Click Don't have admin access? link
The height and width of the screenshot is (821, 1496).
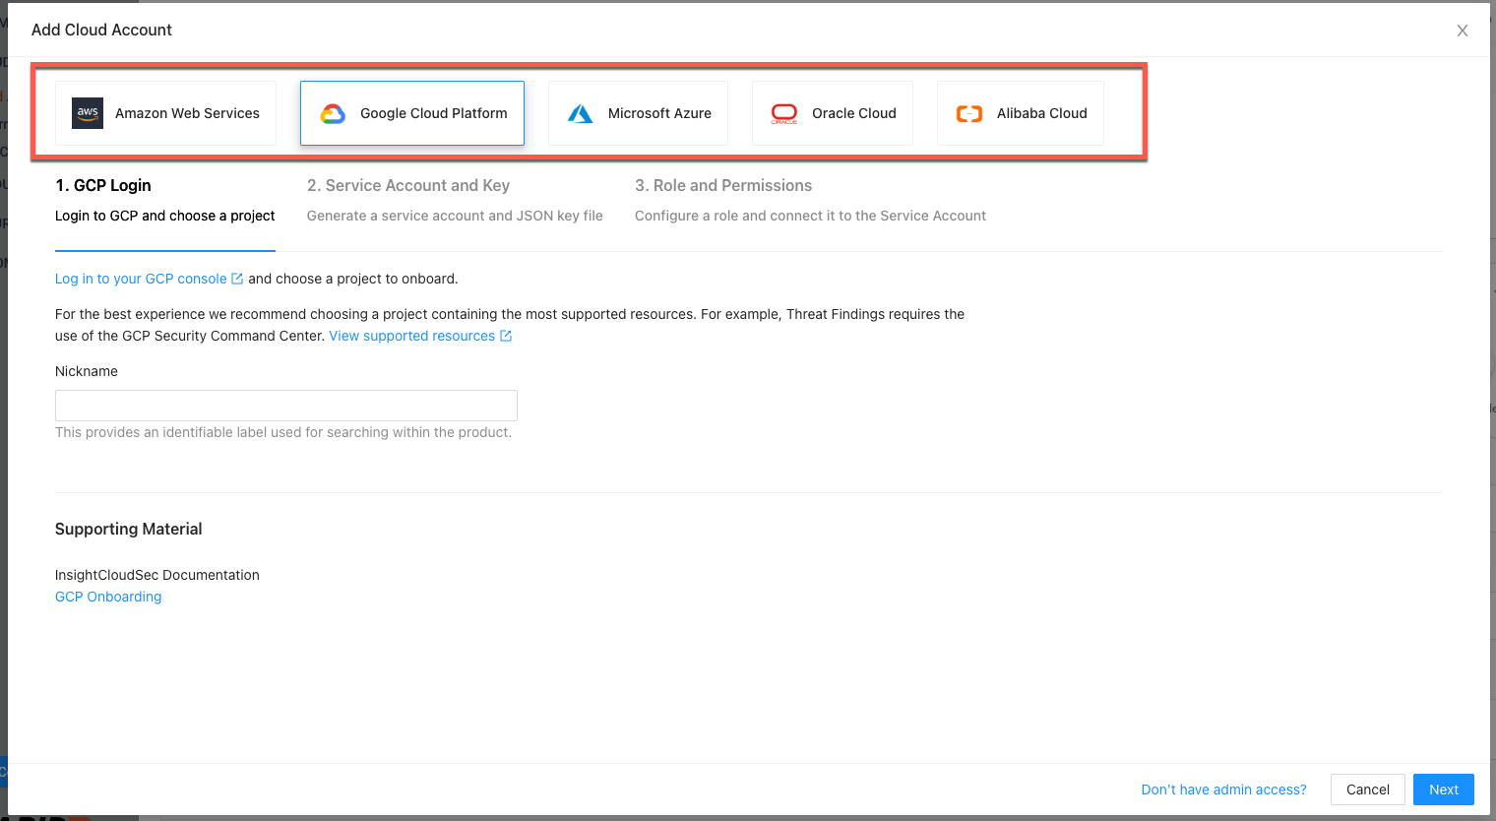[1223, 789]
